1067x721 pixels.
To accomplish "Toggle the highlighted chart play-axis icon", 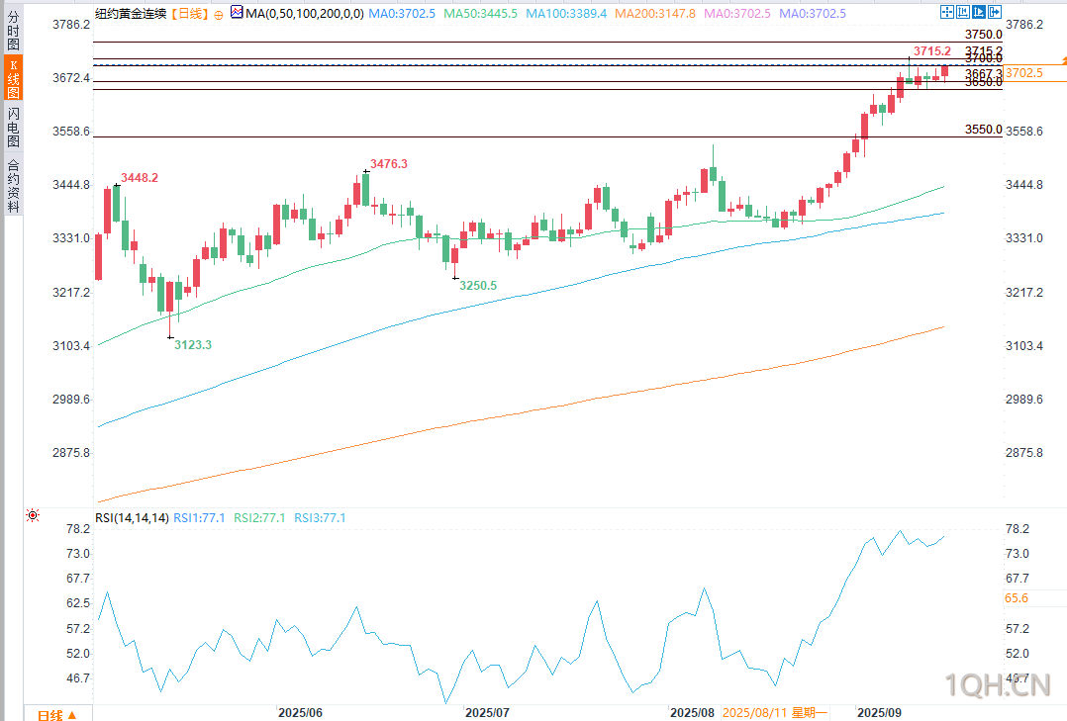I will pyautogui.click(x=979, y=12).
